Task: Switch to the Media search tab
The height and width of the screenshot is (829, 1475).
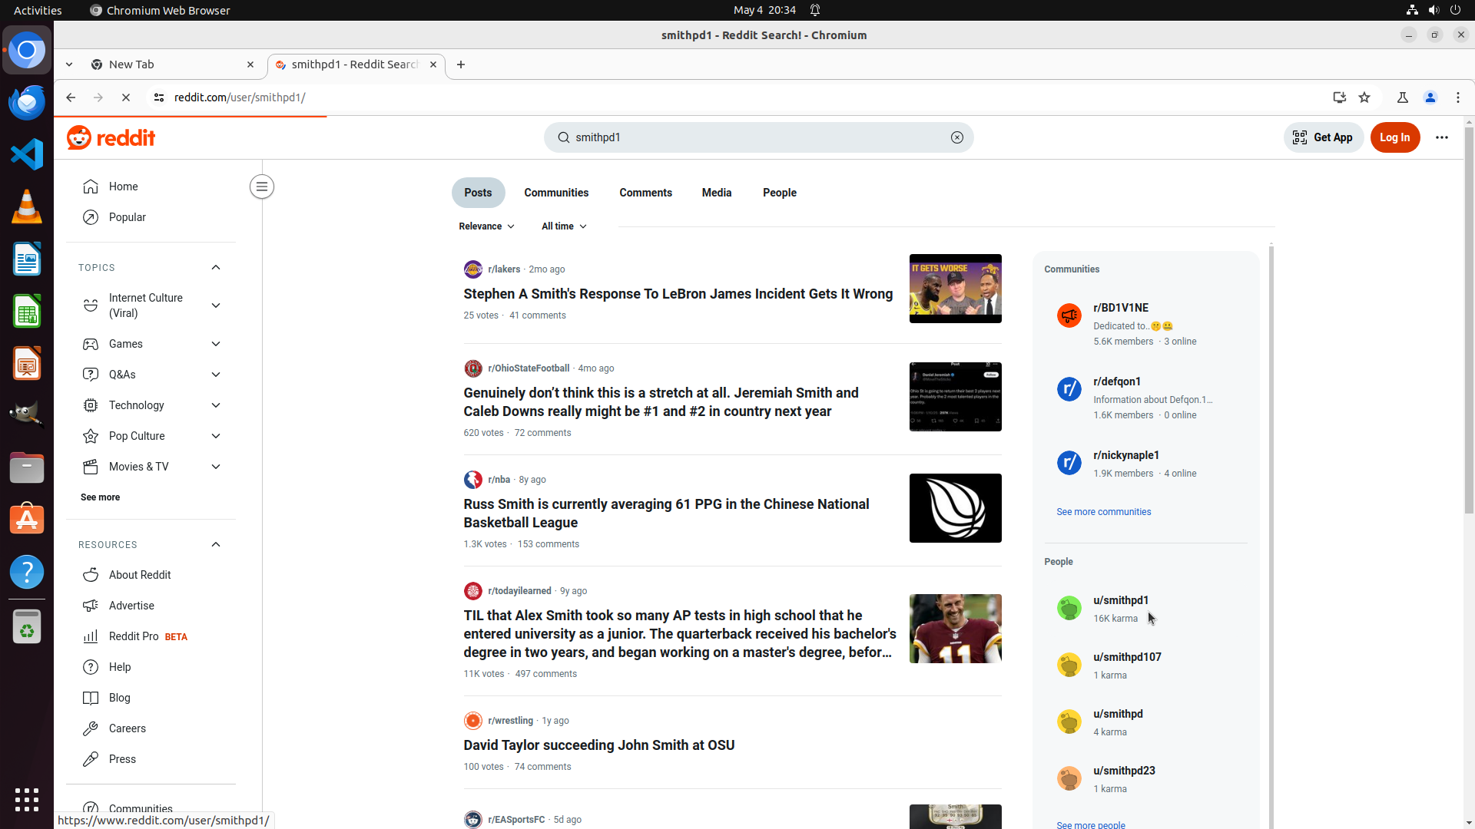Action: pyautogui.click(x=716, y=193)
